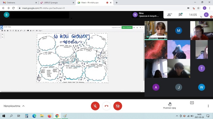This screenshot has height=119, width=213.
Task: Toggle the camera on/off button
Action: tap(117, 106)
